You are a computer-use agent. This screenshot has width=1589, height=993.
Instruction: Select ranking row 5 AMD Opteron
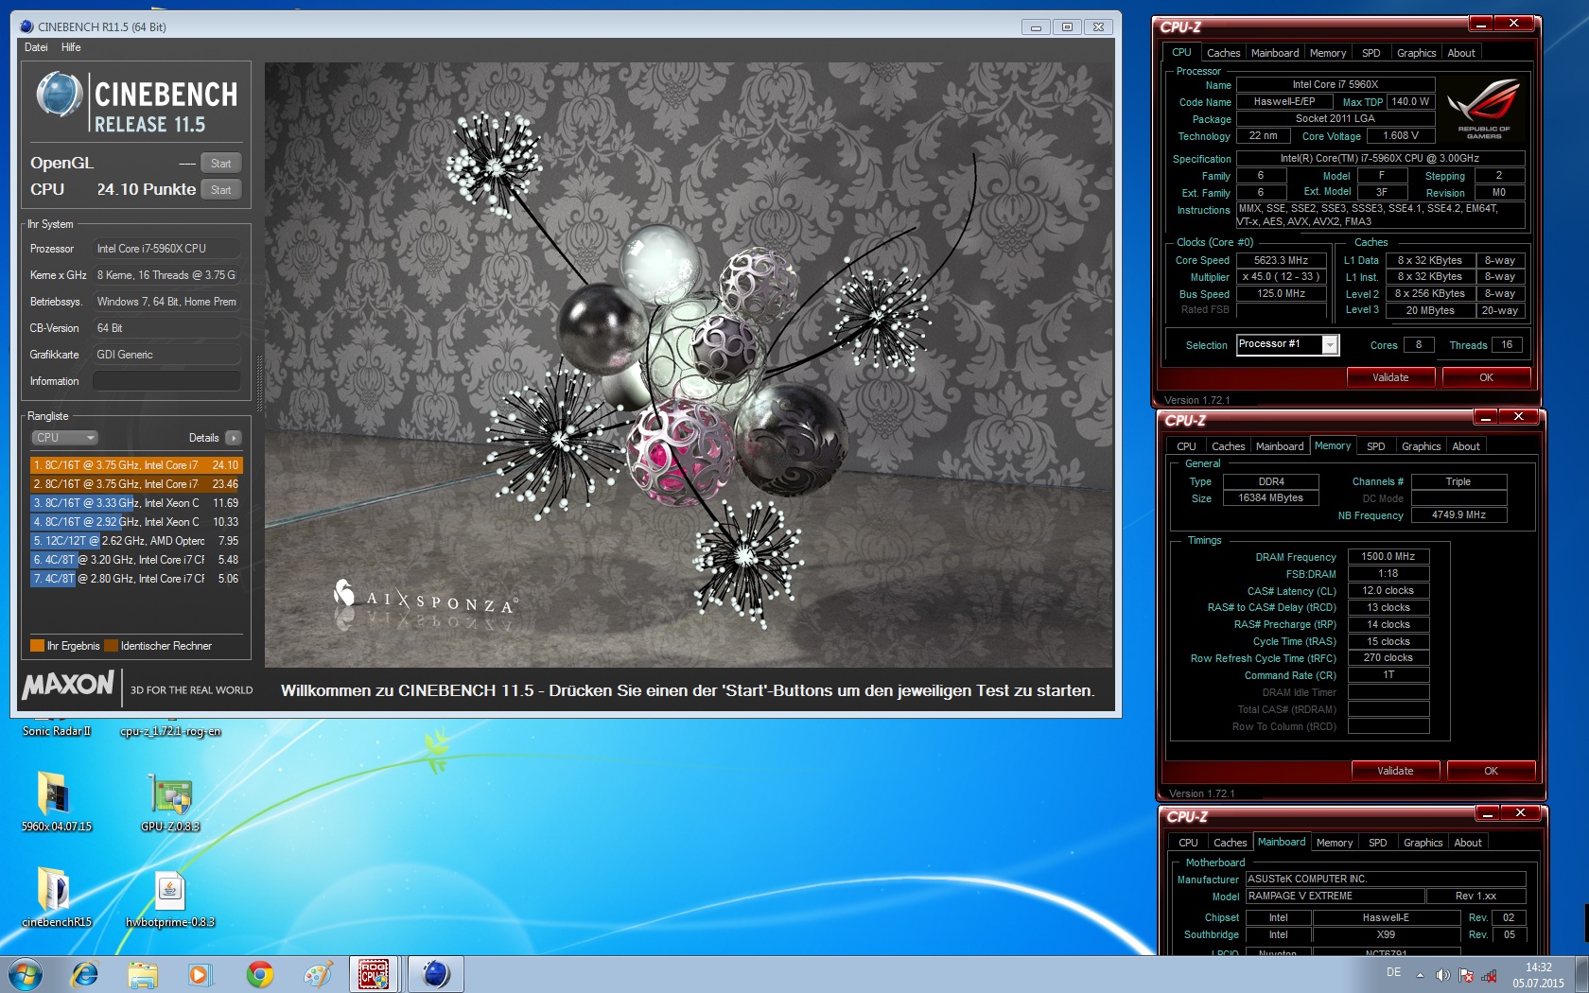(x=136, y=541)
